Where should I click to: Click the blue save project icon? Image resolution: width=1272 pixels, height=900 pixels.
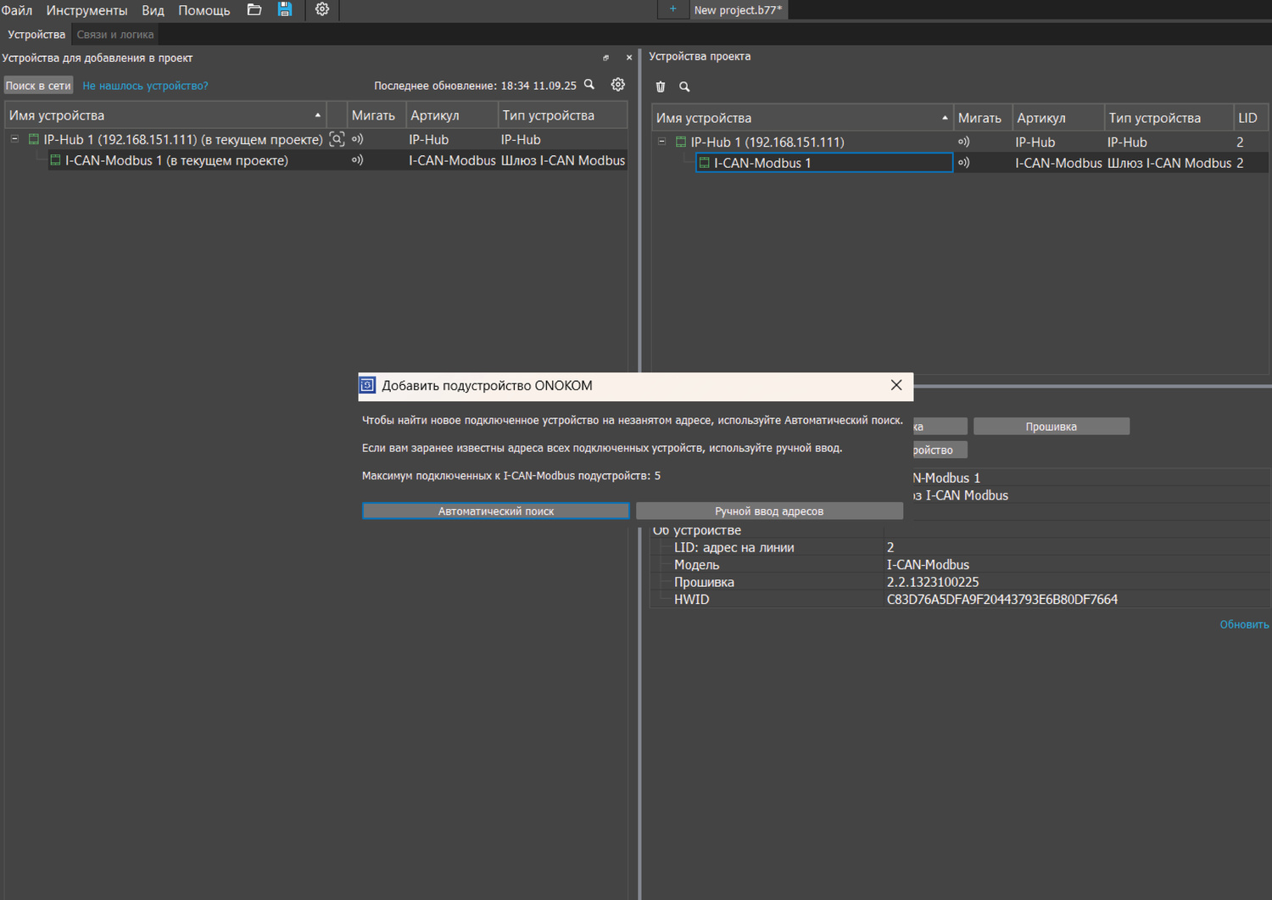[285, 10]
